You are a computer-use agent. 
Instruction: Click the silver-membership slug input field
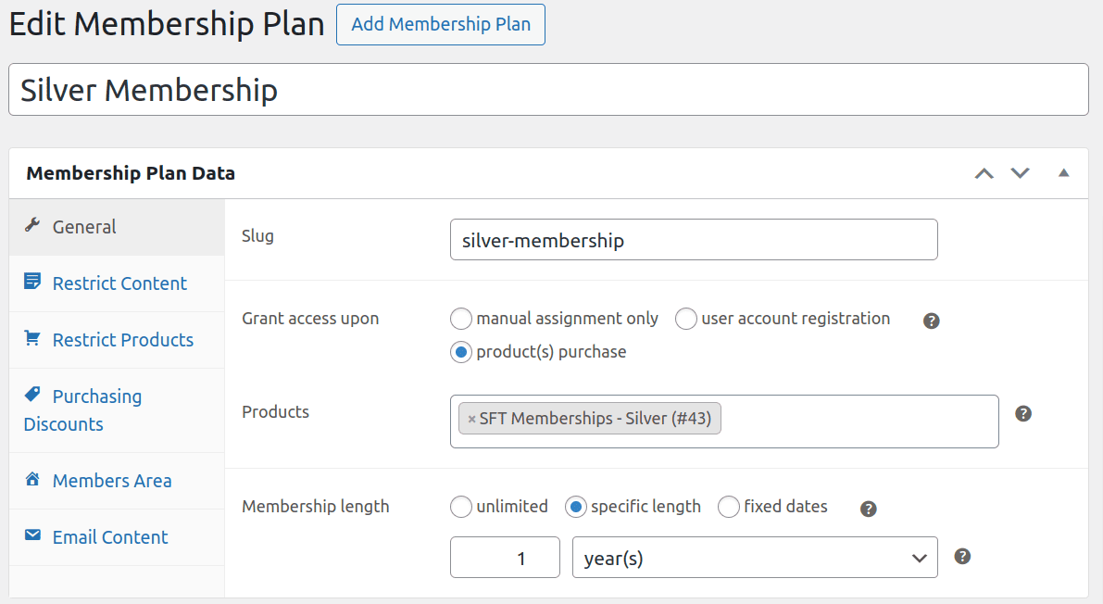pos(694,239)
